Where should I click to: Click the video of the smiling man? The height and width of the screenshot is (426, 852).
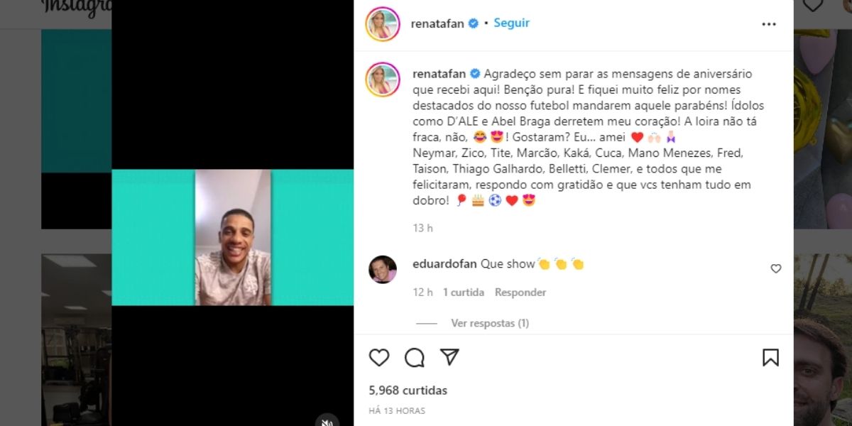(233, 237)
